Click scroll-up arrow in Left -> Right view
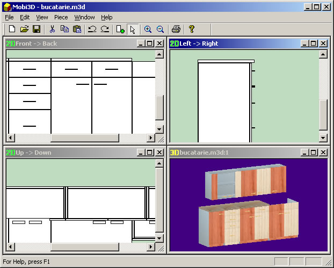Image resolution: width=334 pixels, height=268 pixels. 323,54
